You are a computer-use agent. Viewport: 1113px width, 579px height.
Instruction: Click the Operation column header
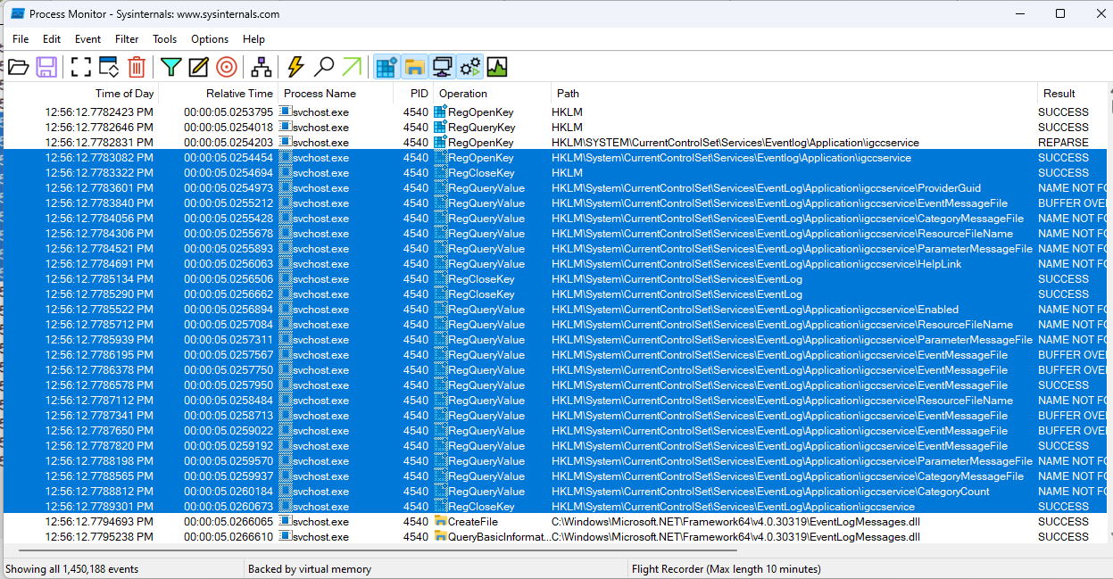[x=493, y=94]
